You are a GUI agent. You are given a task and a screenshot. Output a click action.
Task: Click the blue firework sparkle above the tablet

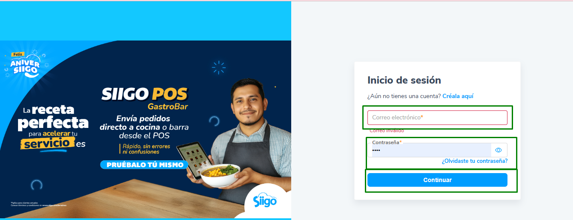pos(219,67)
